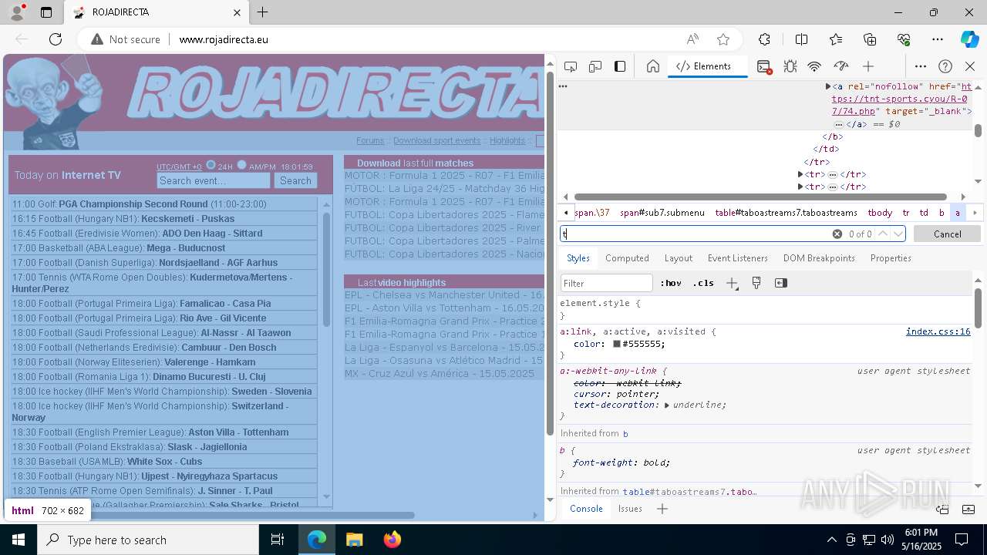Viewport: 987px width, 555px height.
Task: Open the DOM Breakpoints tab
Action: [x=819, y=258]
